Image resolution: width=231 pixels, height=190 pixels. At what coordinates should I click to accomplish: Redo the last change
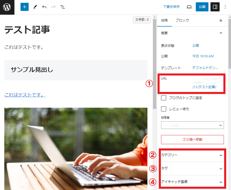pyautogui.click(x=53, y=7)
